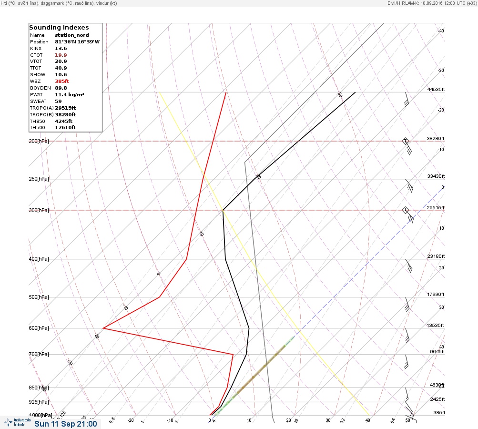478x429 pixels.
Task: Click the PWAT value 11.4 kg/m²
Action: (70, 95)
